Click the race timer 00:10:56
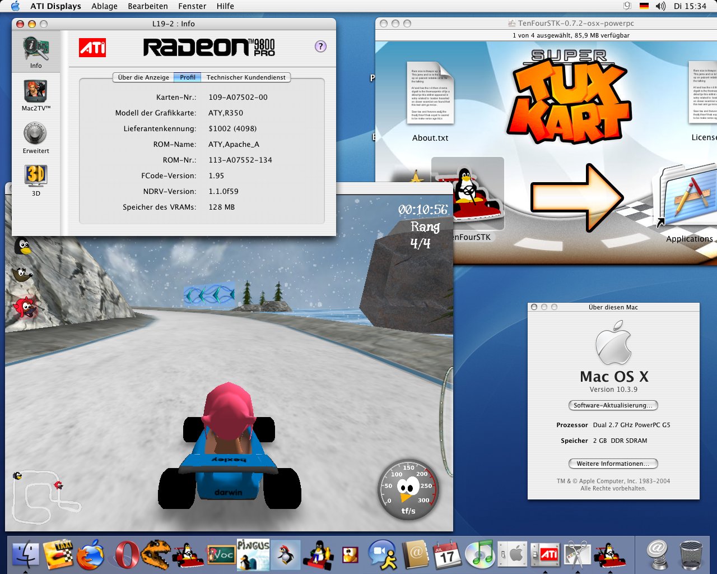This screenshot has height=574, width=717. click(x=423, y=210)
